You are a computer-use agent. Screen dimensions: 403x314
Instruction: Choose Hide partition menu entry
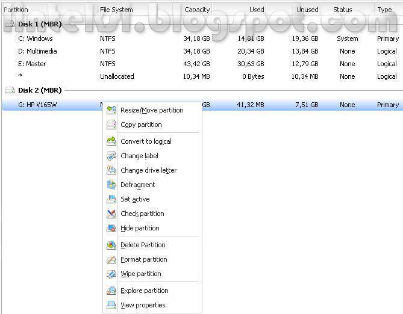pyautogui.click(x=152, y=228)
